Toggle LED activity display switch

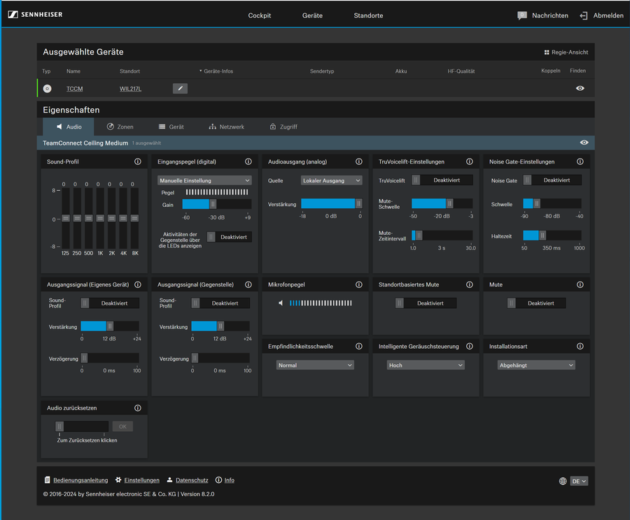point(230,237)
